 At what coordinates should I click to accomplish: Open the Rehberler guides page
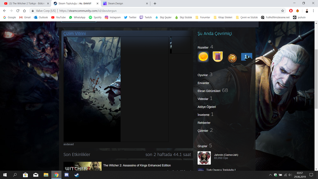click(204, 123)
